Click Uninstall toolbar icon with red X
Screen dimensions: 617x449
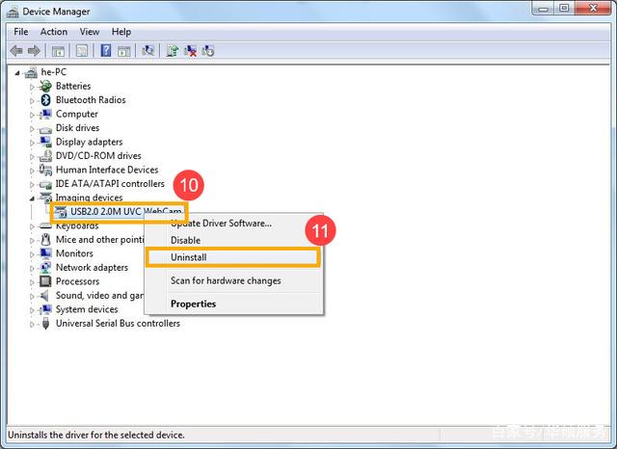(191, 51)
